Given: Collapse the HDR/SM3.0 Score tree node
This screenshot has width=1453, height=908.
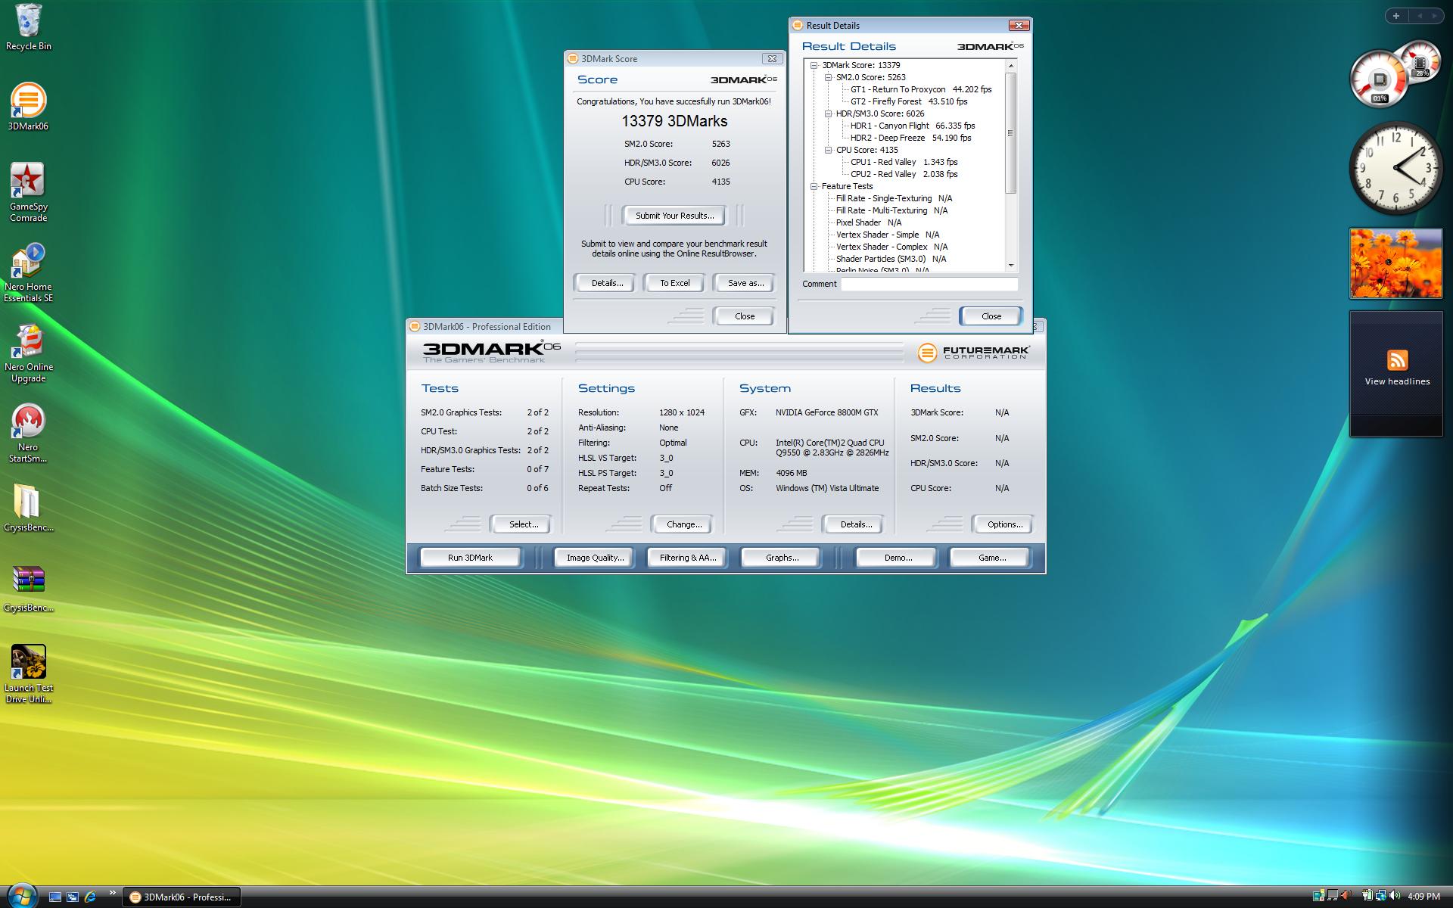Looking at the screenshot, I should point(829,113).
